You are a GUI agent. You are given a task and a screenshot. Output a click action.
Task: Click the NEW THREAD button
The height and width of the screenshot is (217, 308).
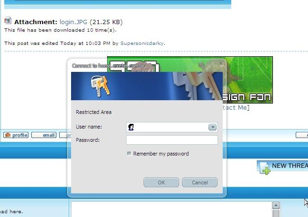(x=284, y=166)
